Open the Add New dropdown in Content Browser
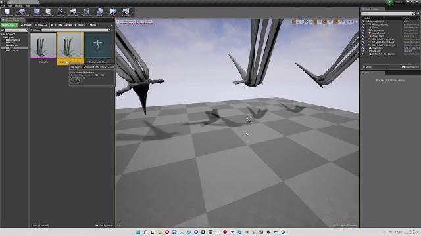The width and height of the screenshot is (421, 236). (x=10, y=25)
